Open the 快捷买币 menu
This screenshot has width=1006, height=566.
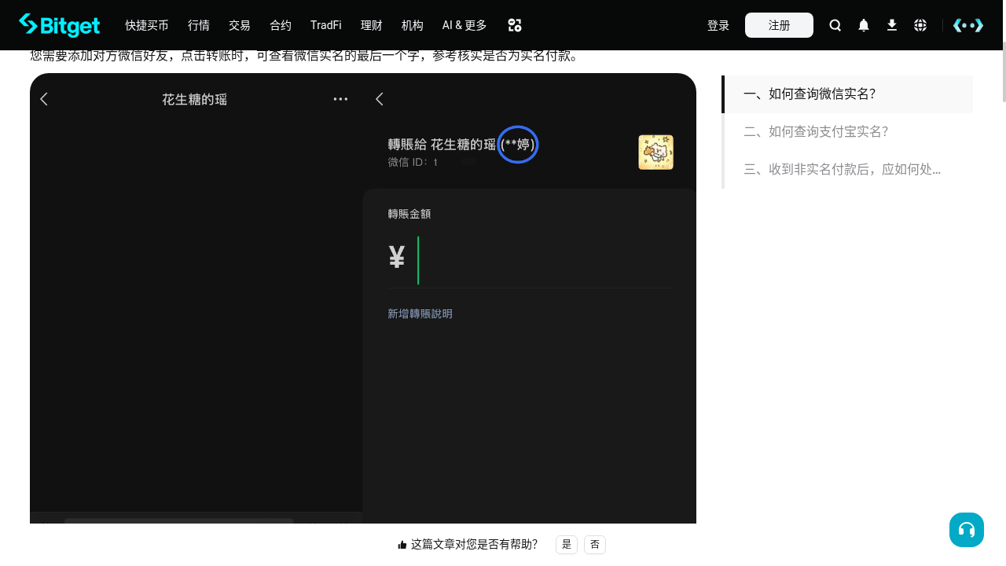click(x=147, y=25)
